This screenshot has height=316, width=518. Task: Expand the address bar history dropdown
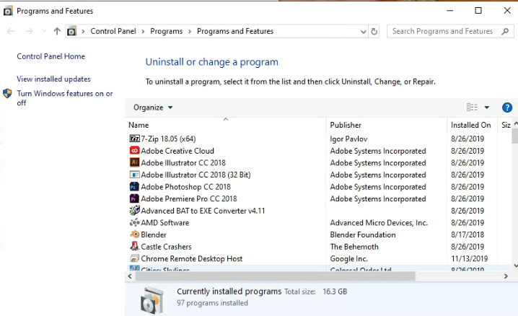[363, 32]
